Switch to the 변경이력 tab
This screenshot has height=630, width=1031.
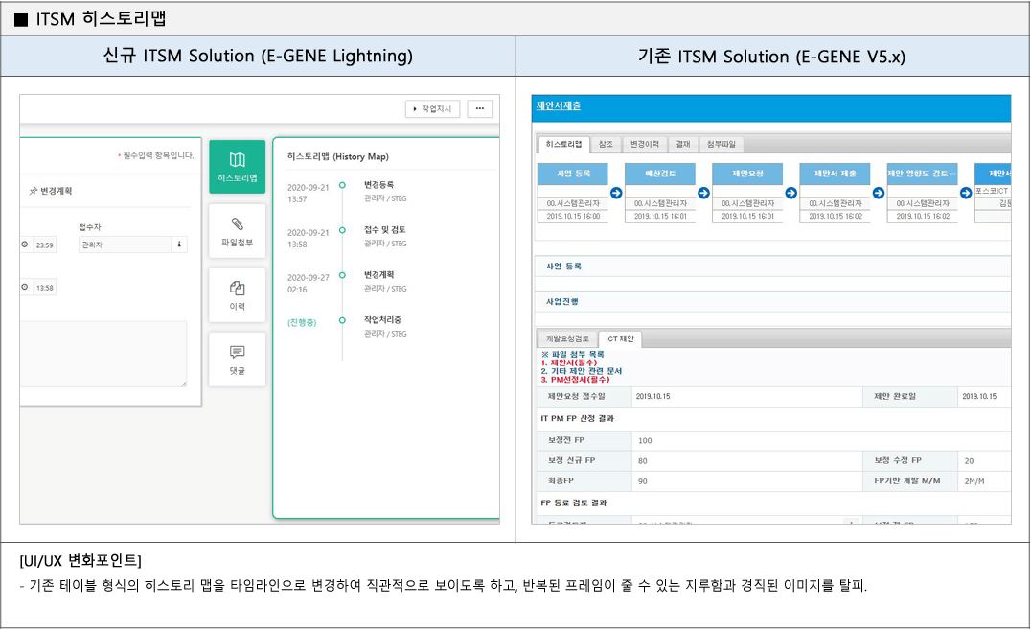(643, 145)
